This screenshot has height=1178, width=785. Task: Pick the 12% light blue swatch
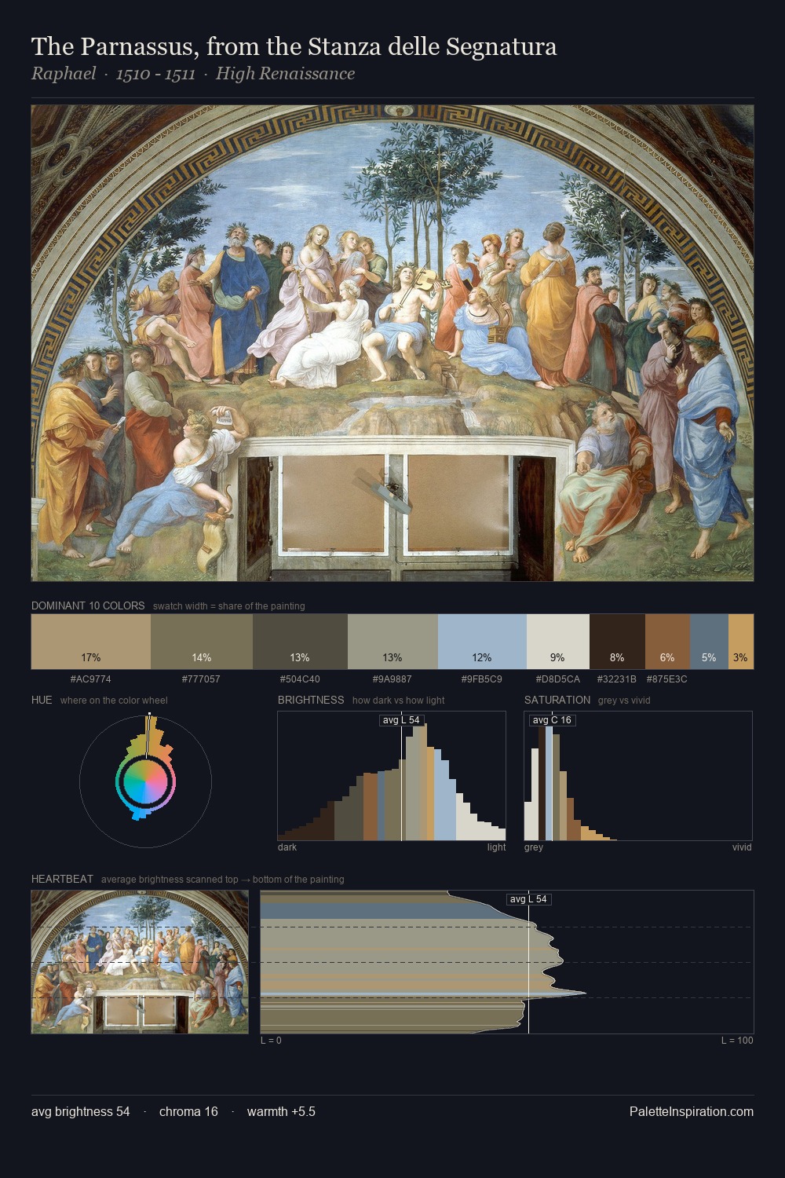coord(482,642)
